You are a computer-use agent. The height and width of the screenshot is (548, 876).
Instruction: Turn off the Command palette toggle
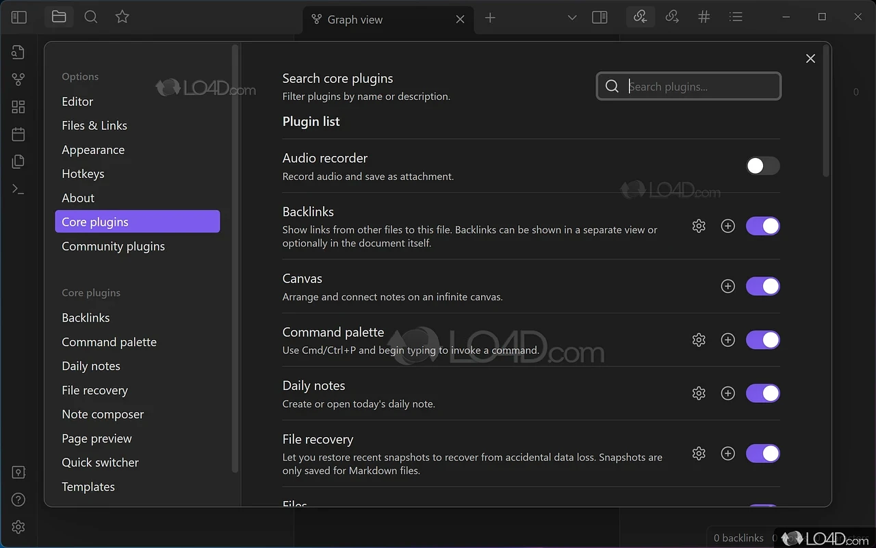point(762,339)
